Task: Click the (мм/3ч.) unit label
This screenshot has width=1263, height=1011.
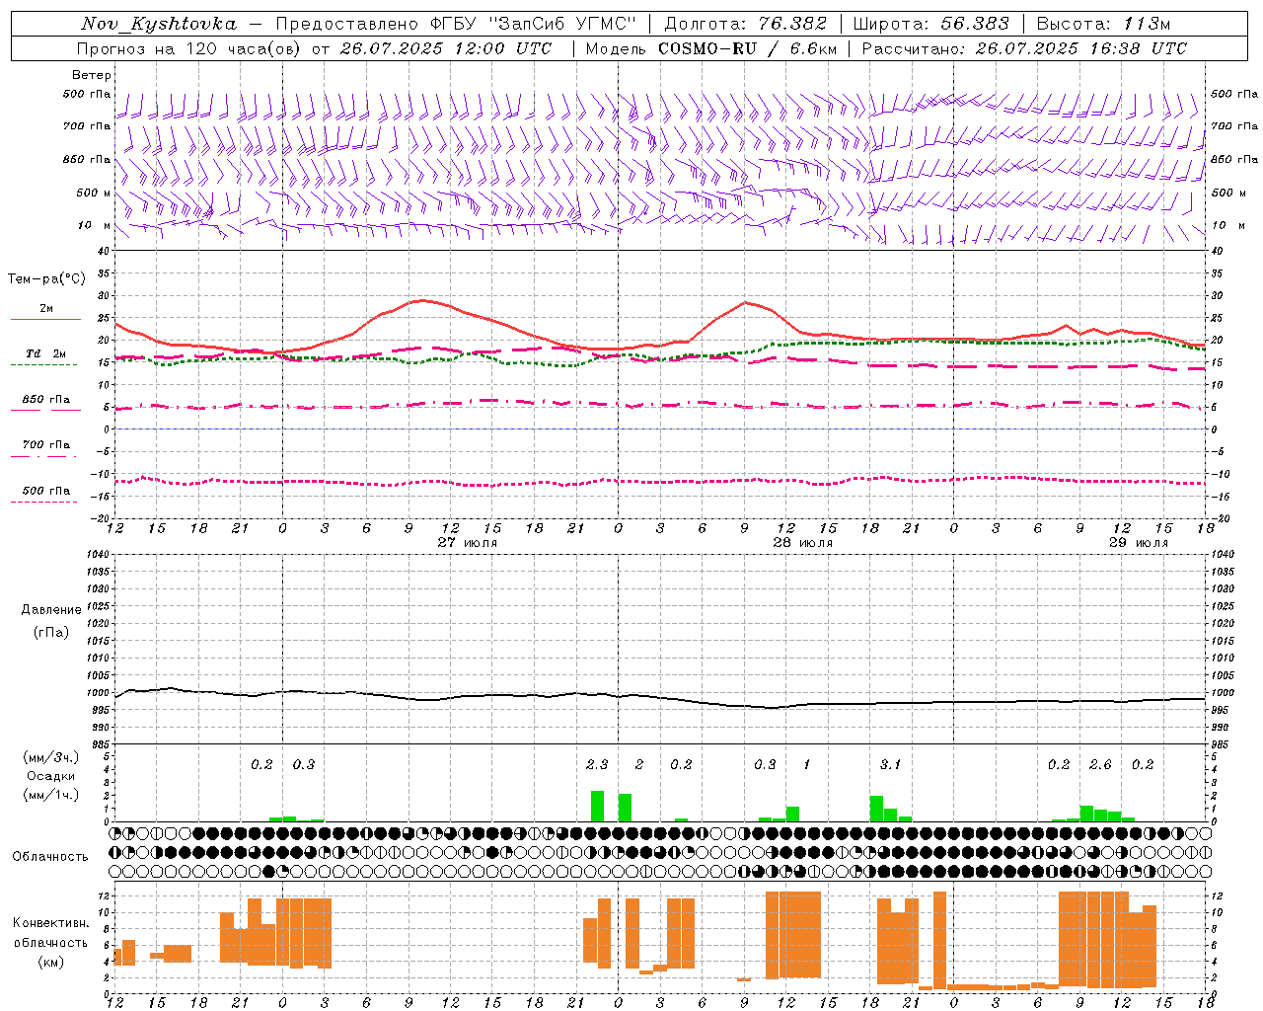Action: [51, 758]
